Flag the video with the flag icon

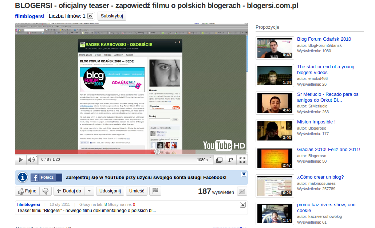[155, 191]
